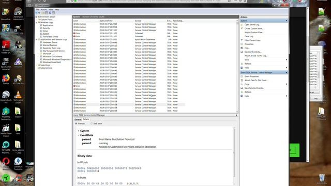The height and width of the screenshot is (186, 331).
Task: Click the Find binoculars icon in Actions
Action: pyautogui.click(x=242, y=48)
